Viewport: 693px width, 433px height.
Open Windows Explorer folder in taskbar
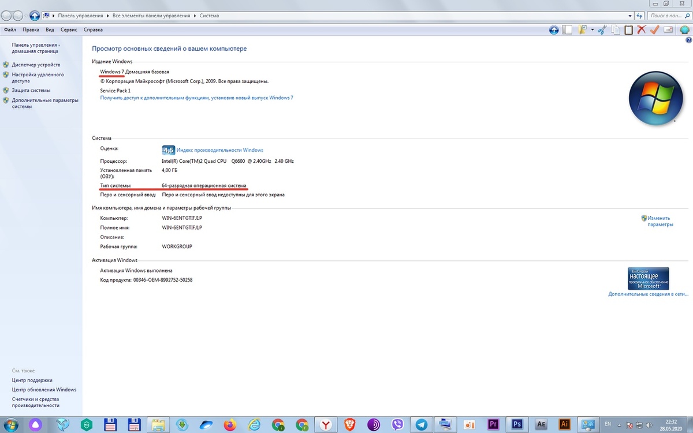pyautogui.click(x=158, y=425)
